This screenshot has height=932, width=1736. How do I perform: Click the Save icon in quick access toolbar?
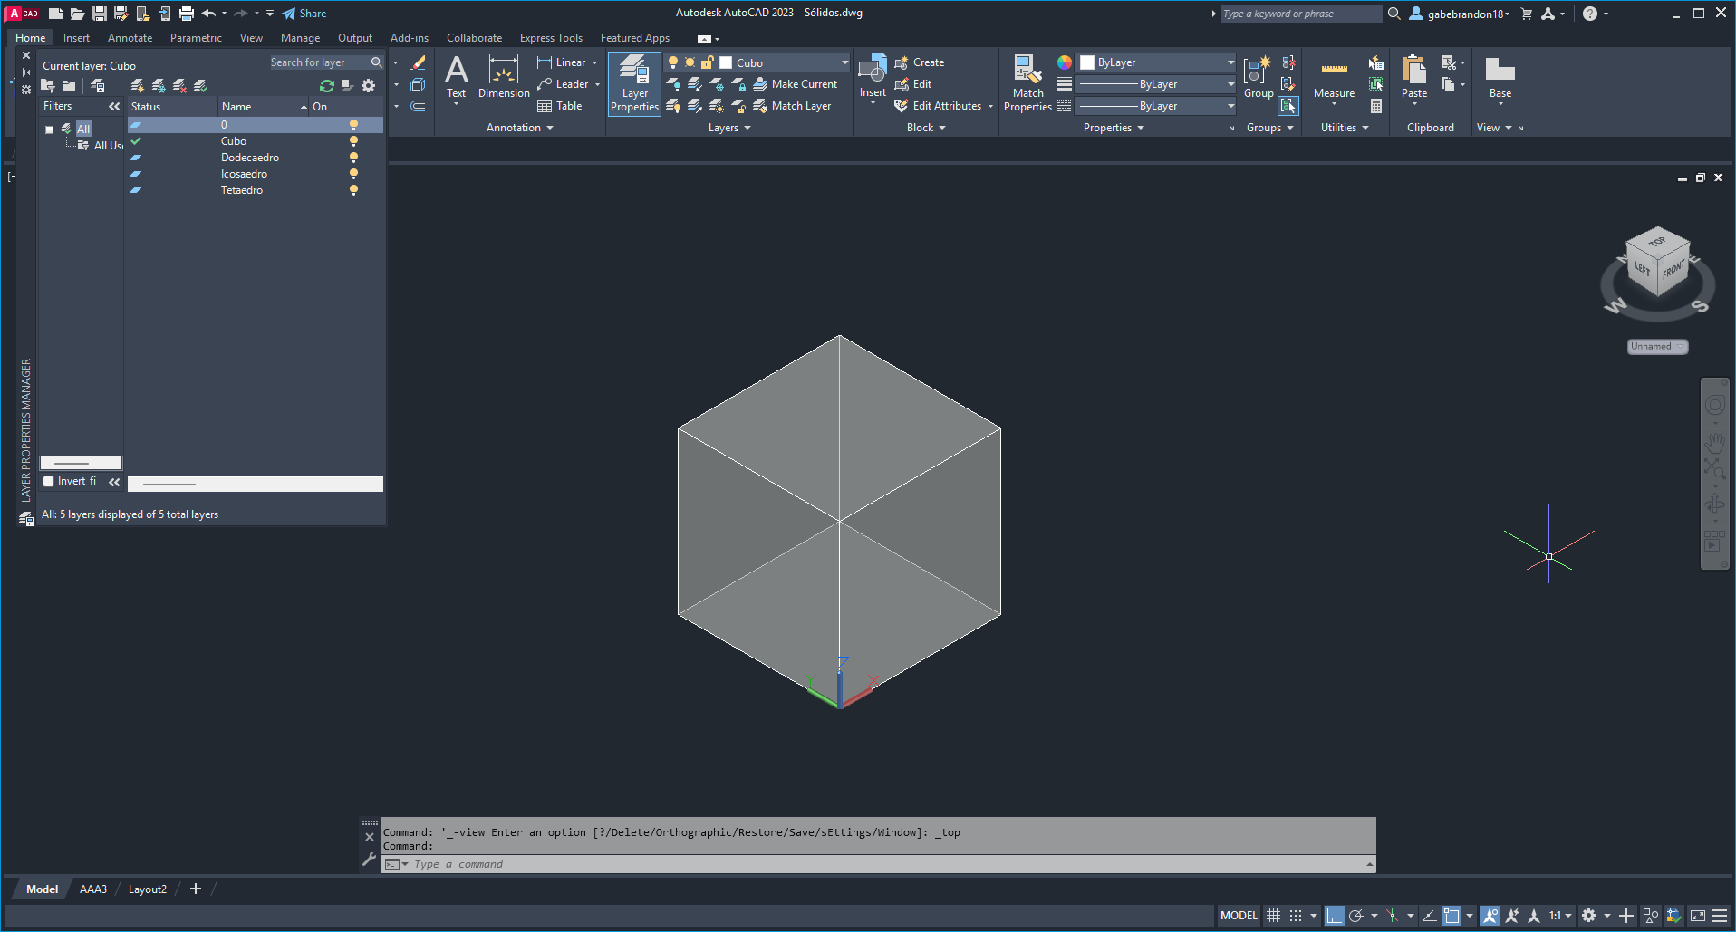pyautogui.click(x=100, y=14)
